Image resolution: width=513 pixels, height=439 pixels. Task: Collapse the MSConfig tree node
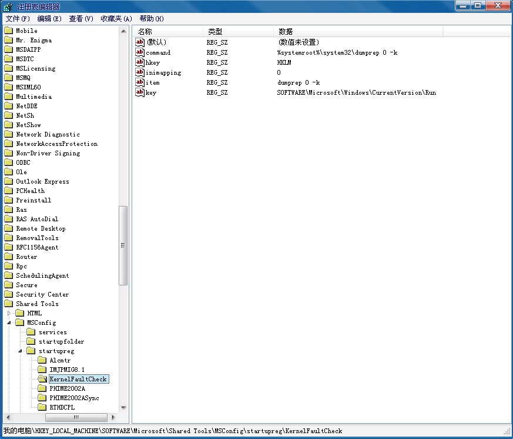click(x=9, y=322)
